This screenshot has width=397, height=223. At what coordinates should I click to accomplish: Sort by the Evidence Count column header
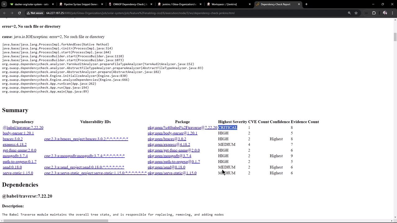[x=305, y=122]
